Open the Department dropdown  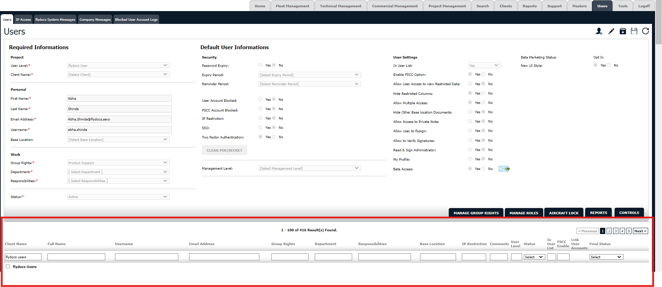pyautogui.click(x=118, y=172)
